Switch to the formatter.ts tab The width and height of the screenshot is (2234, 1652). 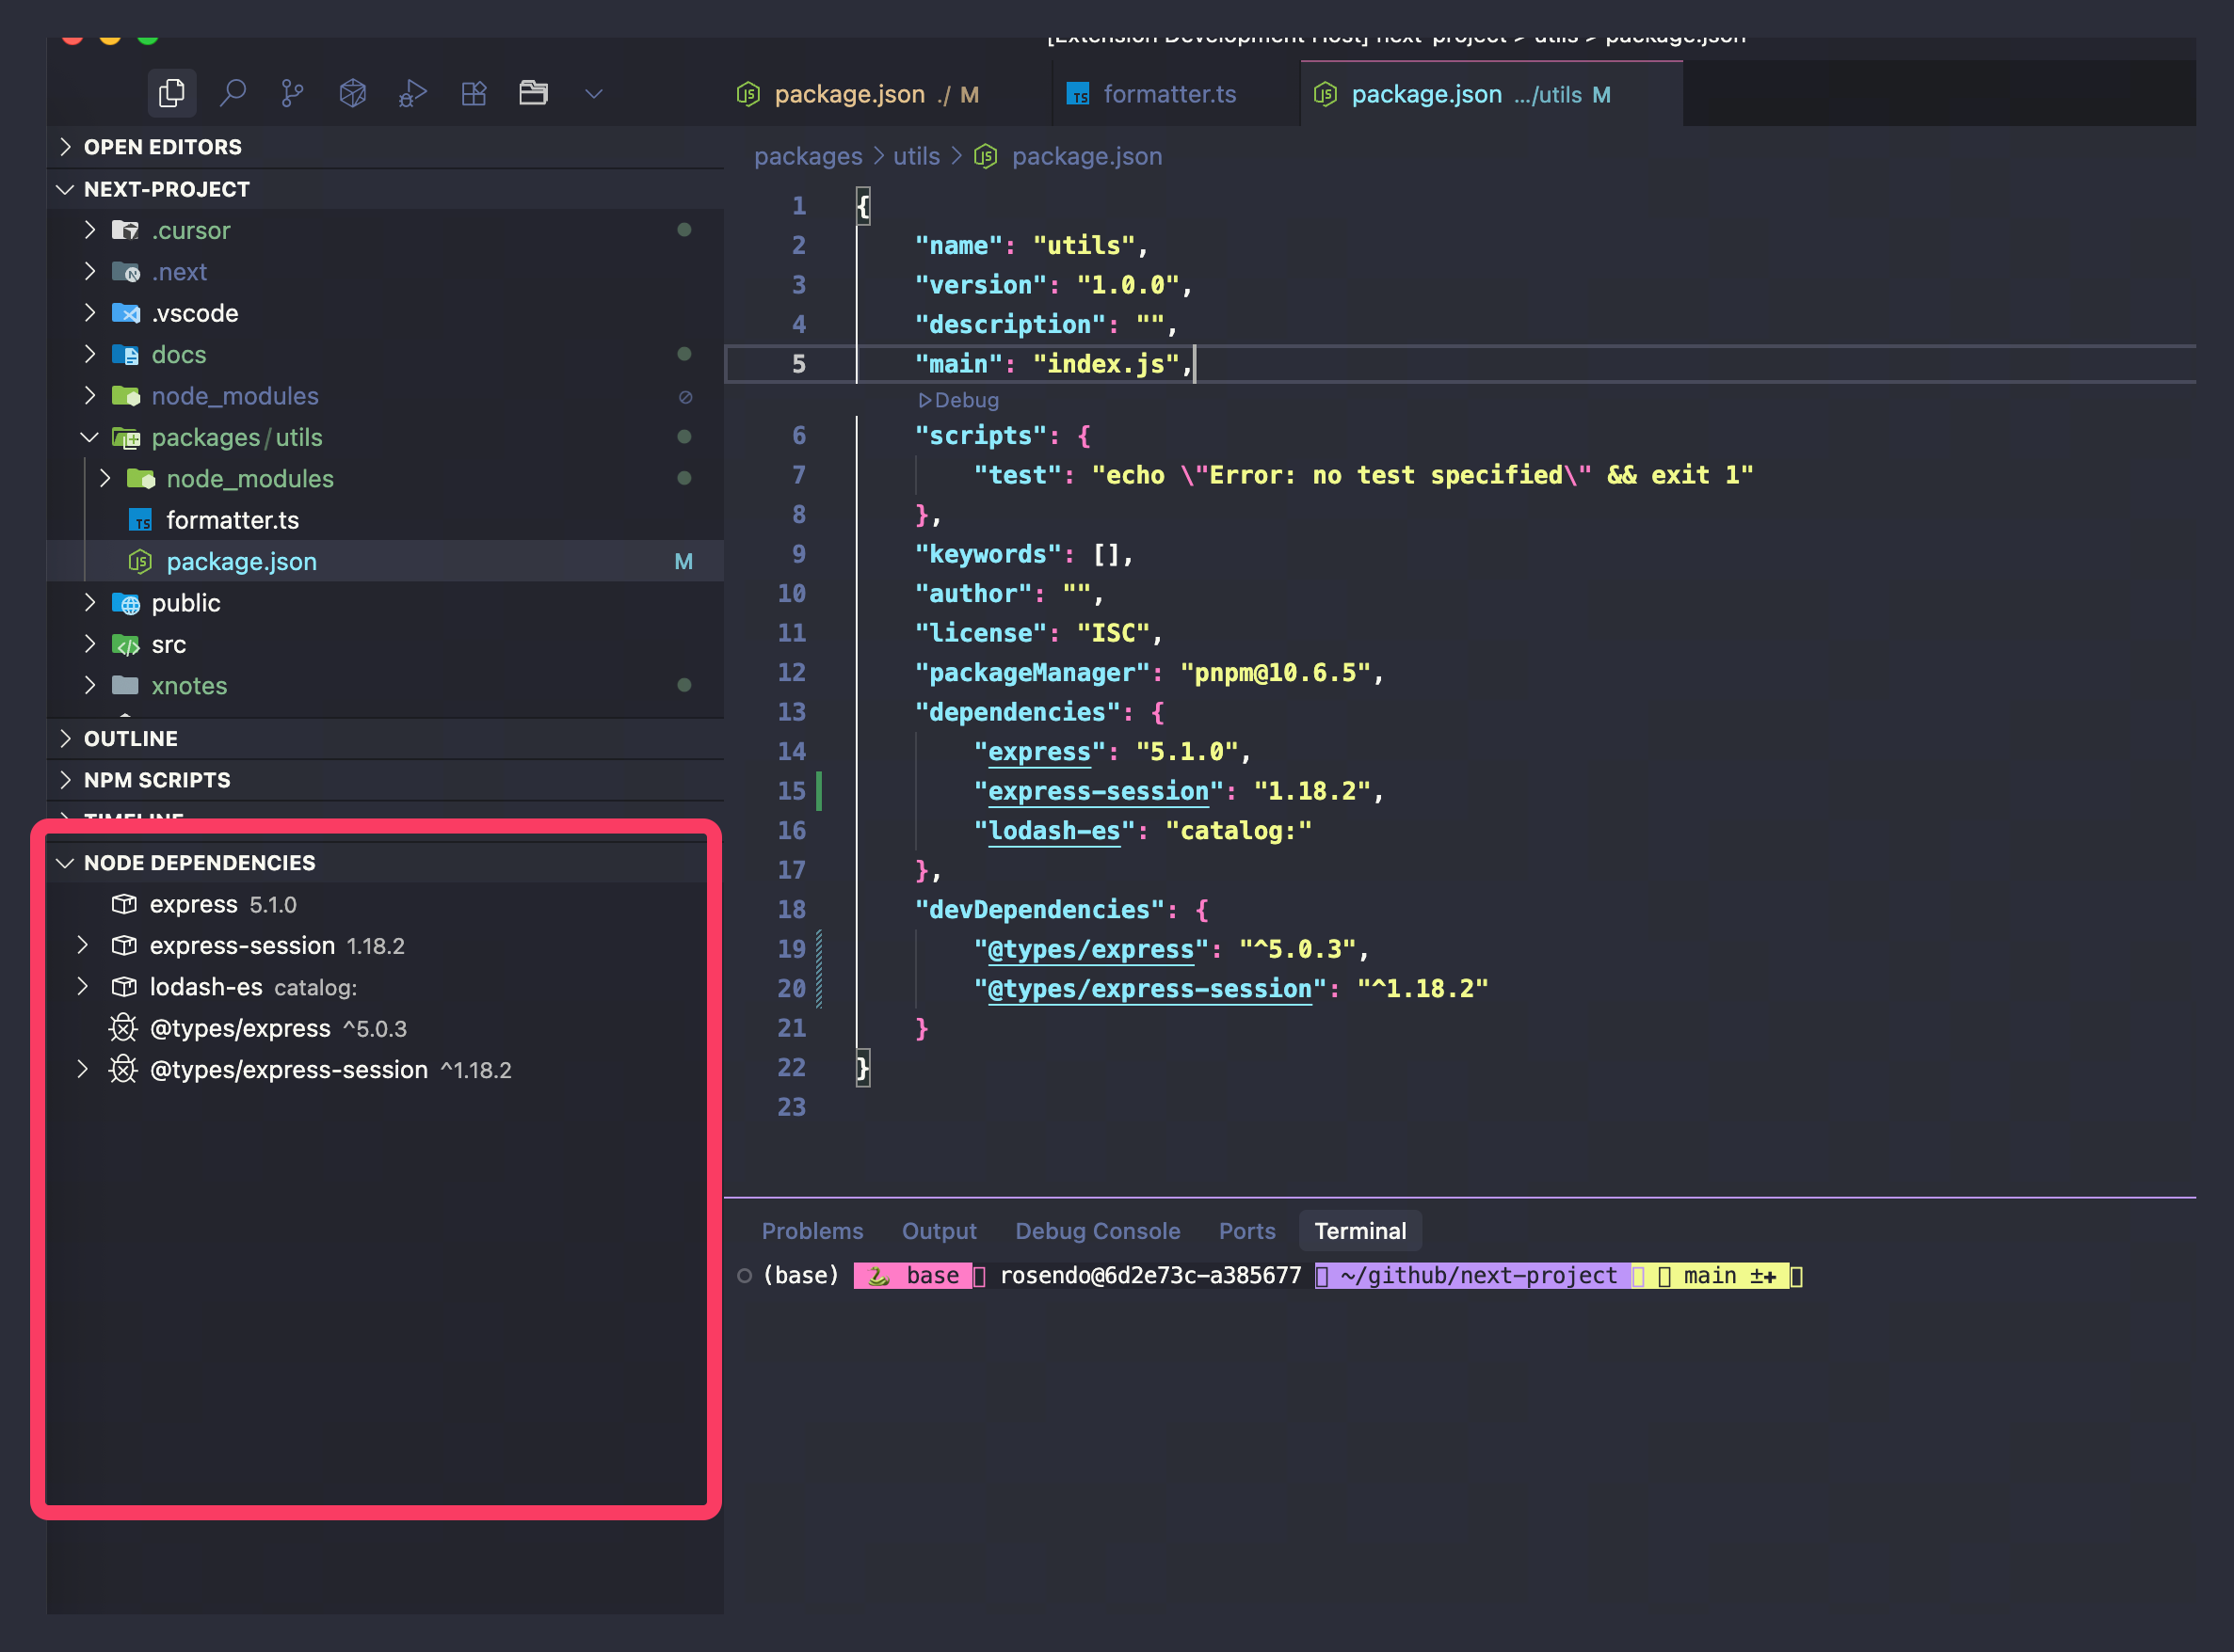(x=1168, y=94)
